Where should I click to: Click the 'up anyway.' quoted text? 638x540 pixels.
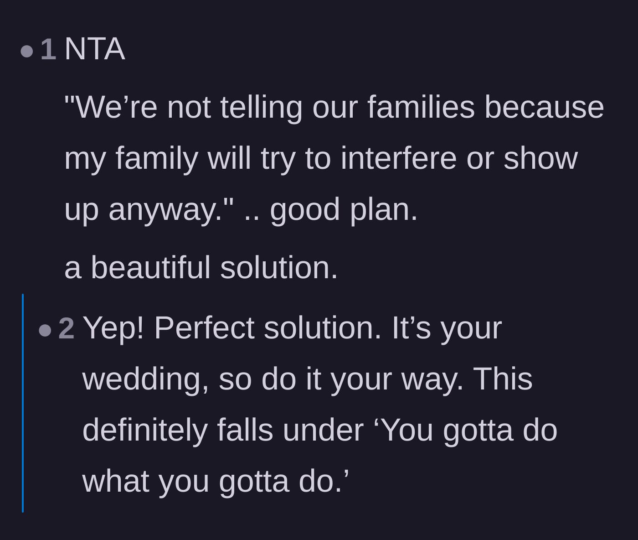click(149, 210)
